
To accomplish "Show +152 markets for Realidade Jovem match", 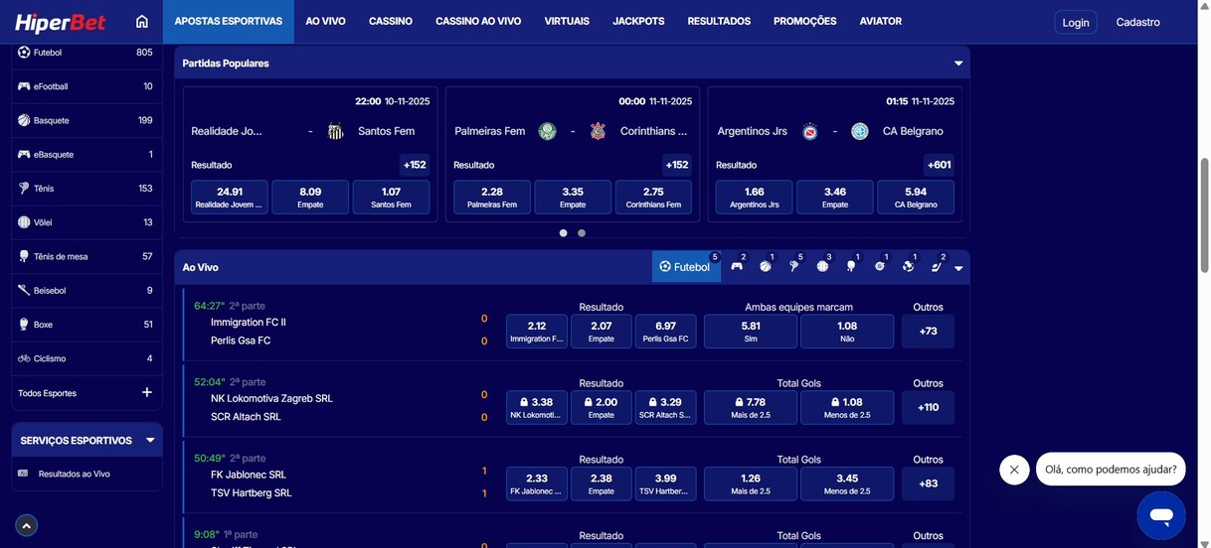I will [x=415, y=165].
